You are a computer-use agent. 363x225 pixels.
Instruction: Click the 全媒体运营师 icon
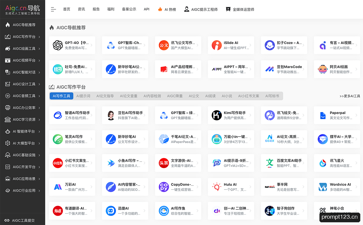(228, 9)
